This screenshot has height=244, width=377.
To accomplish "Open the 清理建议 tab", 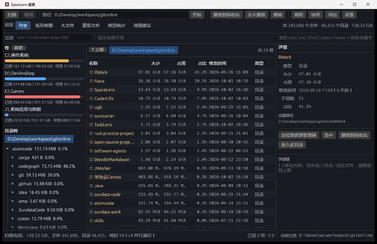I will (142, 26).
